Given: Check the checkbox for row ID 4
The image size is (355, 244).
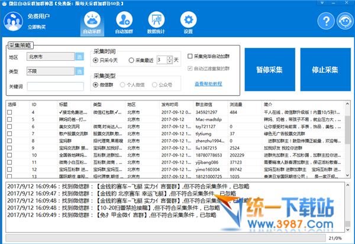Looking at the screenshot, I should pos(9,112).
